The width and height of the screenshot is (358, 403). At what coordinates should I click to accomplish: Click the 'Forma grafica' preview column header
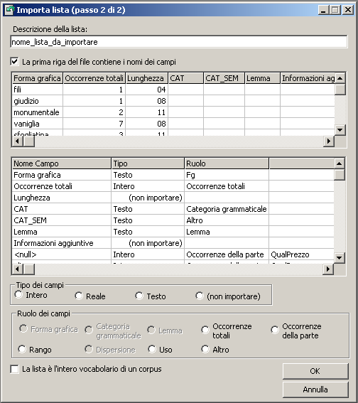tap(37, 78)
